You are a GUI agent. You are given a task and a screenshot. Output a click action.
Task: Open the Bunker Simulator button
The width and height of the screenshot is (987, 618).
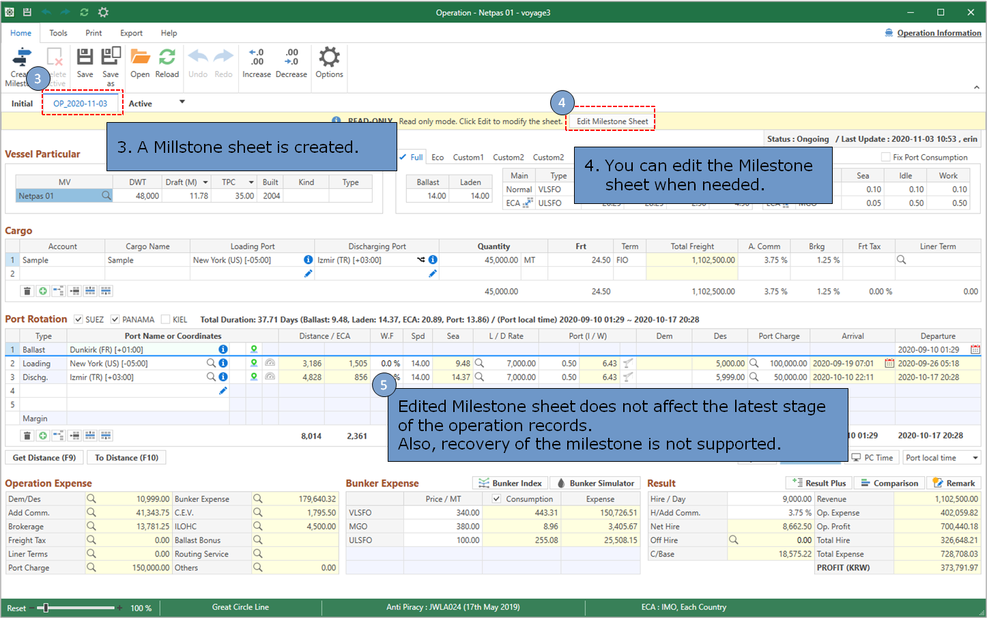(x=596, y=483)
